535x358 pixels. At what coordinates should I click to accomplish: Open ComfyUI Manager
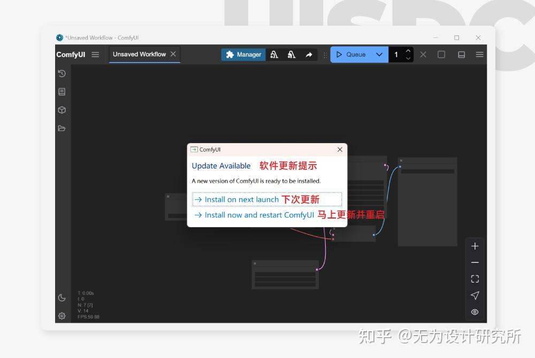(243, 54)
